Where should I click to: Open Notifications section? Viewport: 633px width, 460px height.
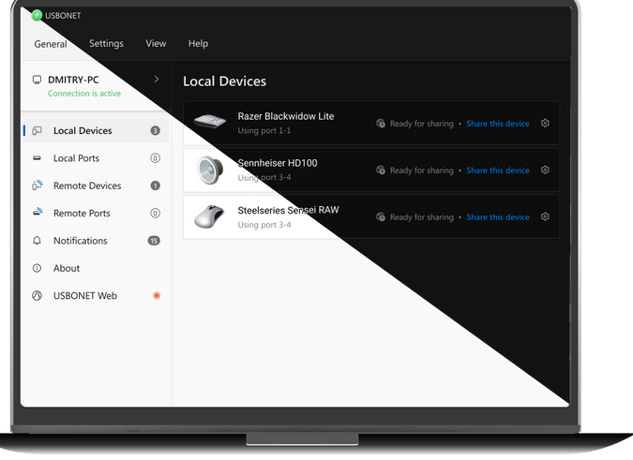point(96,241)
